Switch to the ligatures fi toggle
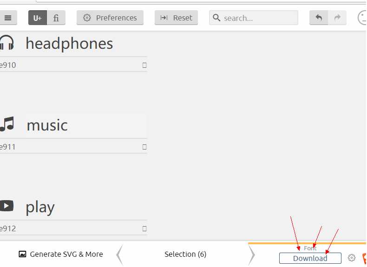This screenshot has height=267, width=367. pos(56,18)
